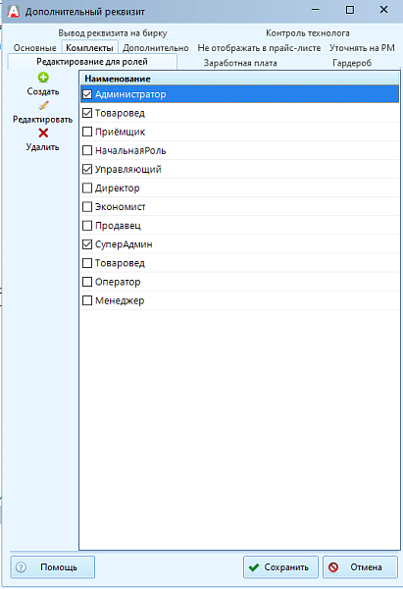Viewport: 403px width, 589px height.
Task: Select the Контроль технолога tab
Action: click(308, 33)
